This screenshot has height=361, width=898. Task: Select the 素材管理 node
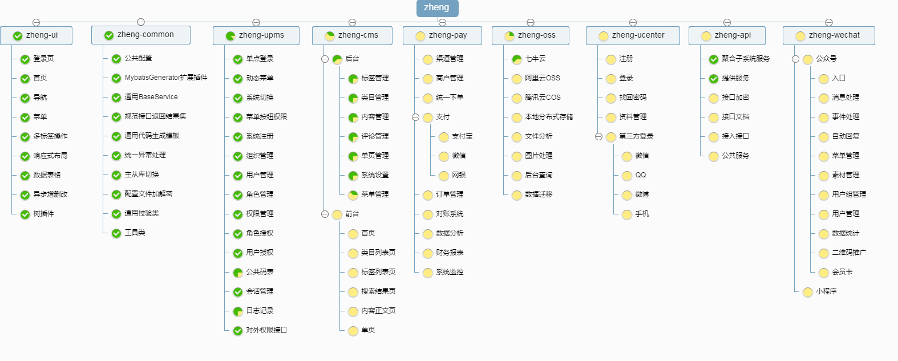846,175
